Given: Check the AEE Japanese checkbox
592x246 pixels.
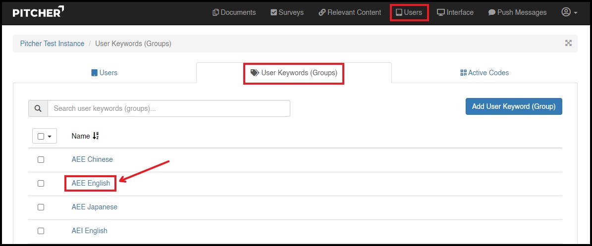Looking at the screenshot, I should 41,207.
